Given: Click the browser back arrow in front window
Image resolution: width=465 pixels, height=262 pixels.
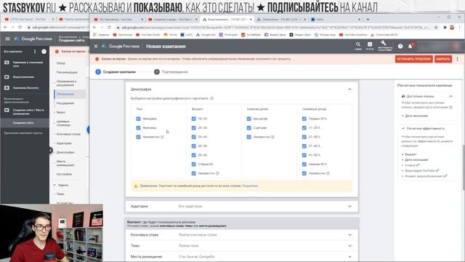Looking at the screenshot, I should click(x=94, y=28).
